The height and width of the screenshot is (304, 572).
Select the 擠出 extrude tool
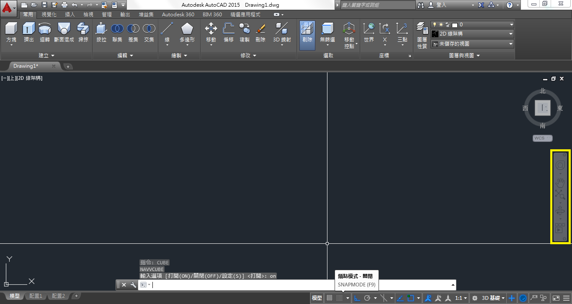(29, 33)
